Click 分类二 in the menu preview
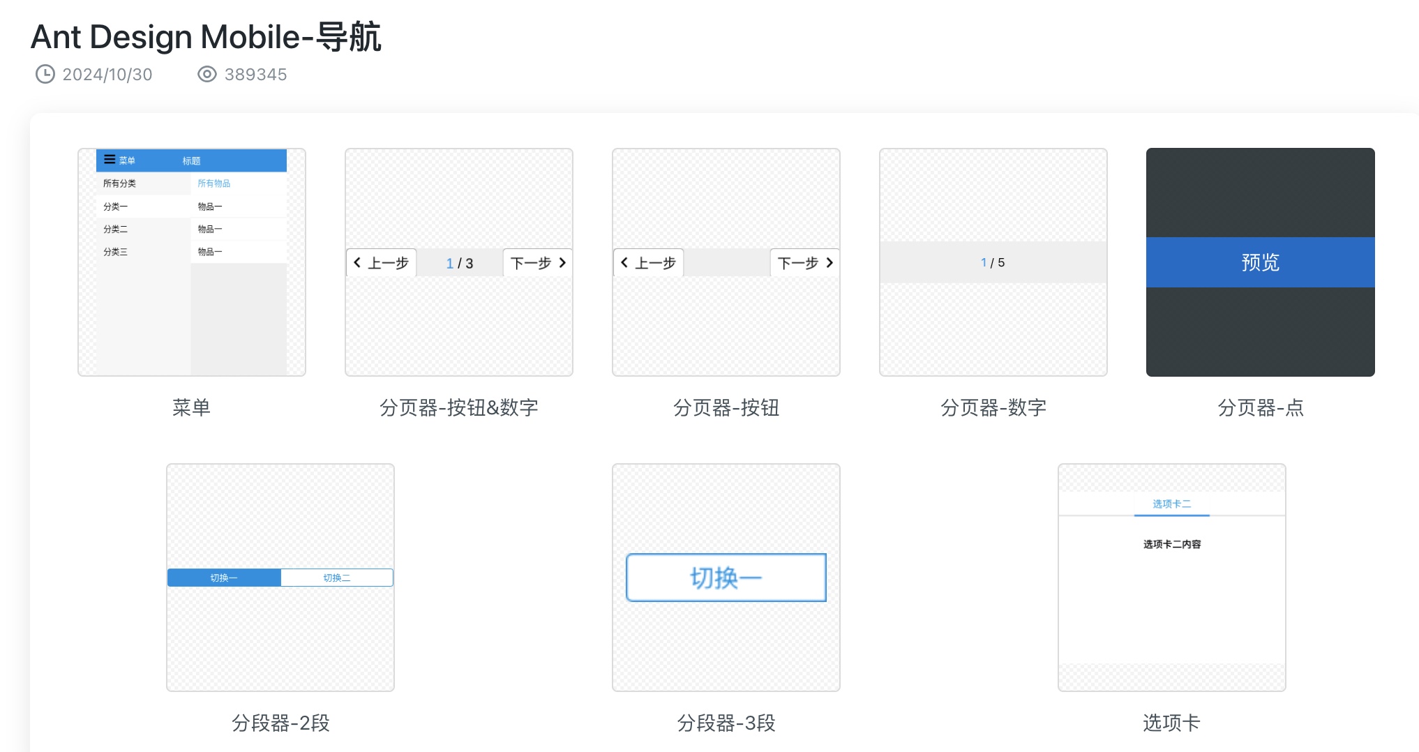The width and height of the screenshot is (1419, 752). (115, 229)
